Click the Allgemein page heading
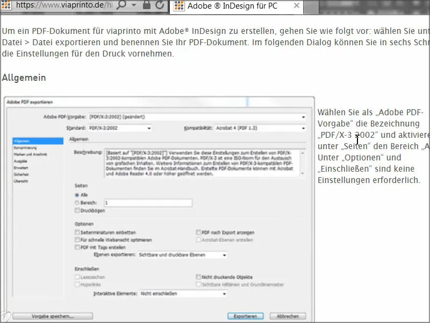 point(24,78)
